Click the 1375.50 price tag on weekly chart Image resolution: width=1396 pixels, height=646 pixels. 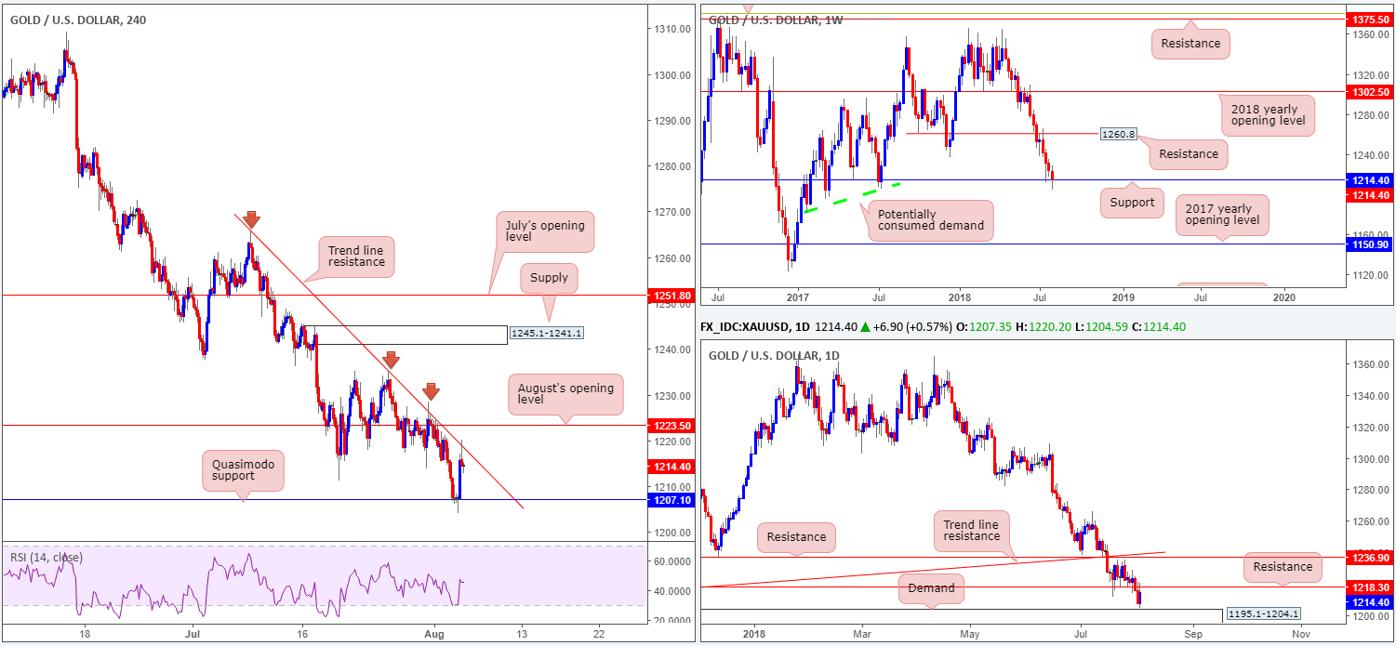pyautogui.click(x=1371, y=19)
